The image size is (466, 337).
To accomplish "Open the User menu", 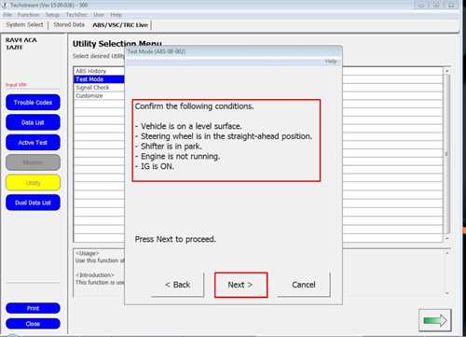I will 99,15.
